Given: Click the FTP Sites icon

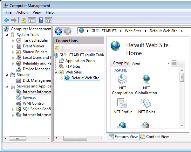Looking at the screenshot, I should pos(61,66).
